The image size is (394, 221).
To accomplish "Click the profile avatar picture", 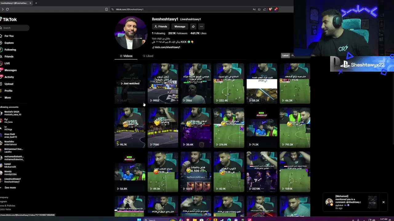I will pos(131,33).
